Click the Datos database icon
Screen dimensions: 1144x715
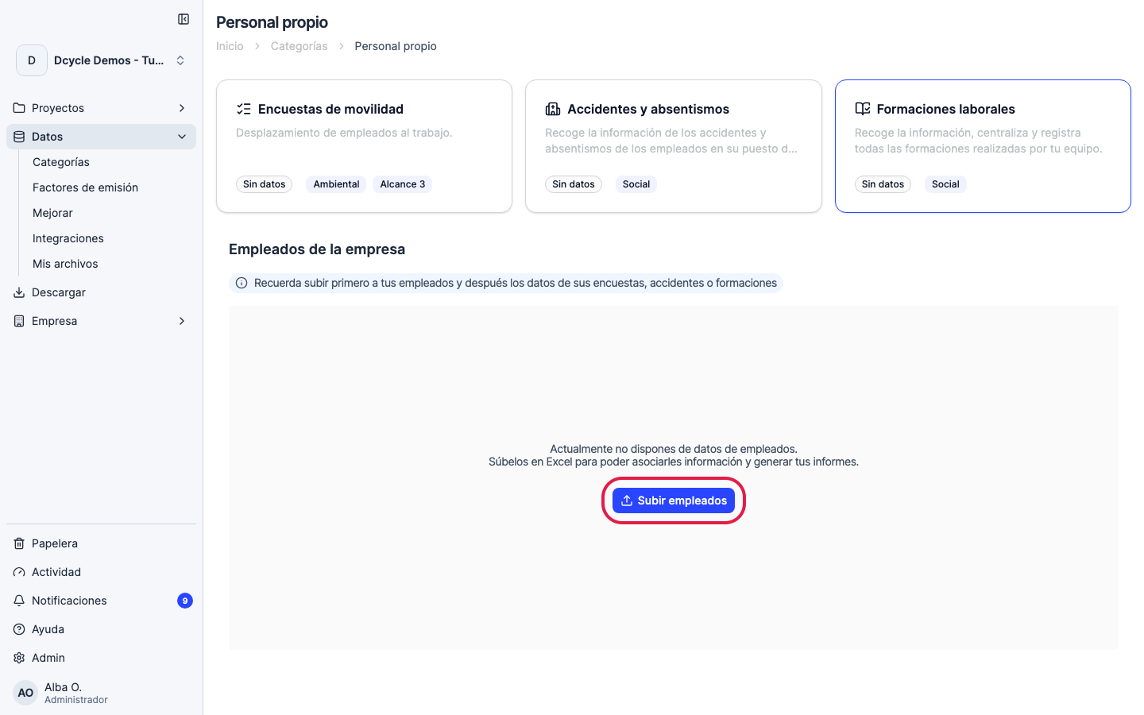[19, 137]
